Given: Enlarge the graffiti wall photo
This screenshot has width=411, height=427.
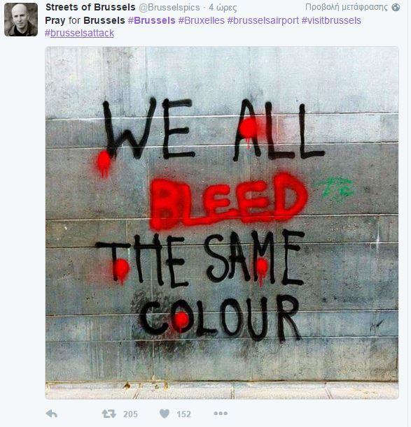Looking at the screenshot, I should pyautogui.click(x=222, y=223).
